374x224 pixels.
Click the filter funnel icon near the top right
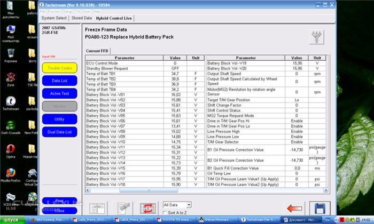click(x=315, y=37)
